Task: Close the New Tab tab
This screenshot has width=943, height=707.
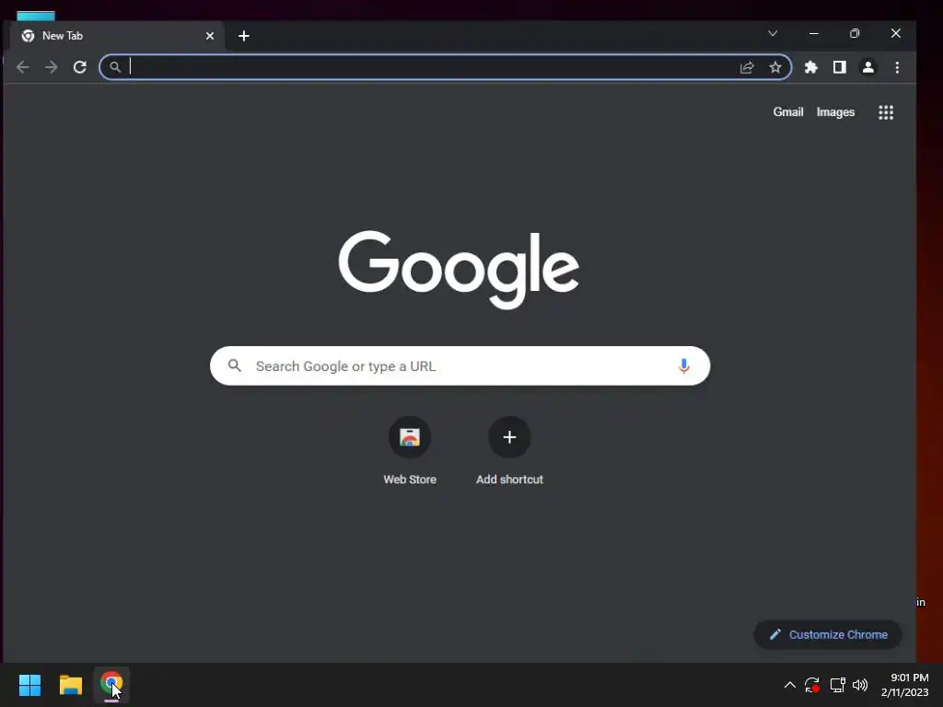Action: coord(210,36)
